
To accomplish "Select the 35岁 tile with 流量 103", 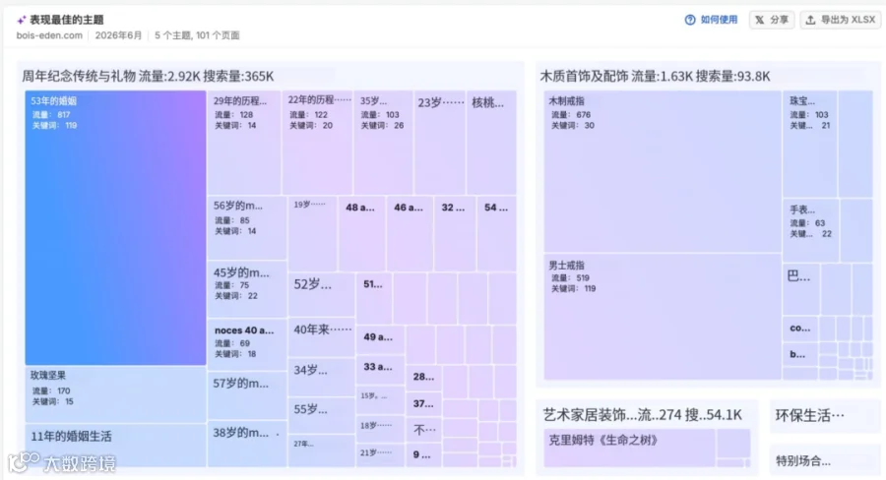I will click(384, 143).
